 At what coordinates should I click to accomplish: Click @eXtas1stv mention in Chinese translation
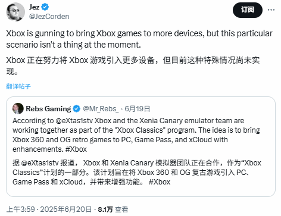[40, 163]
